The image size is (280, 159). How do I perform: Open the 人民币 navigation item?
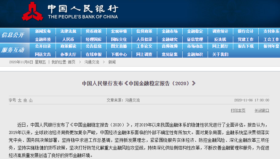[68, 39]
